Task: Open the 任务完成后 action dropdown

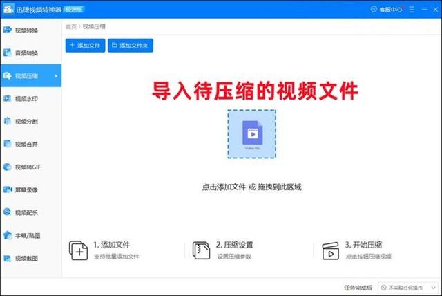Action: pos(407,288)
